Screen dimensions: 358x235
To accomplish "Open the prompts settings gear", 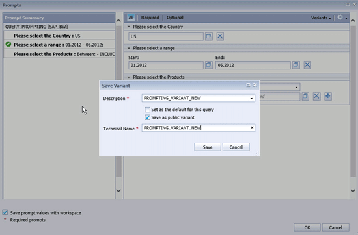I will tap(342, 18).
